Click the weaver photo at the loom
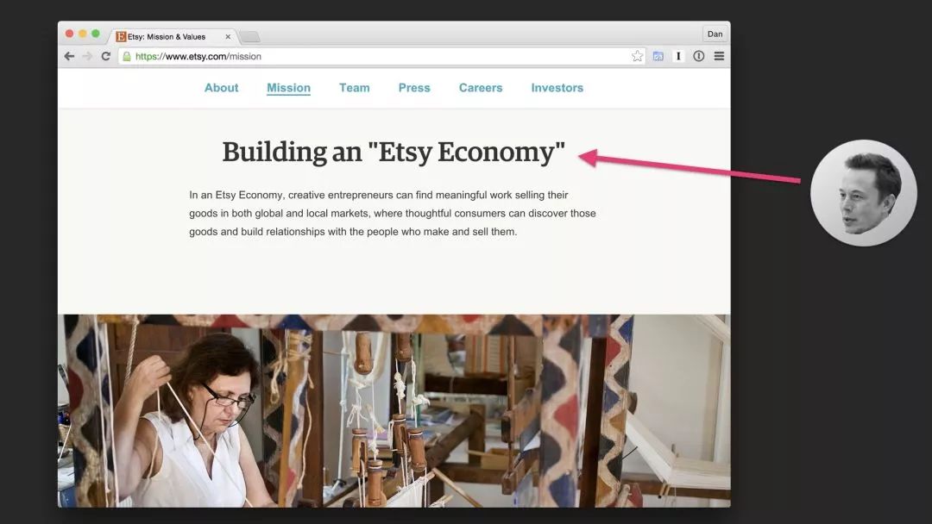Image resolution: width=932 pixels, height=524 pixels. coord(394,410)
